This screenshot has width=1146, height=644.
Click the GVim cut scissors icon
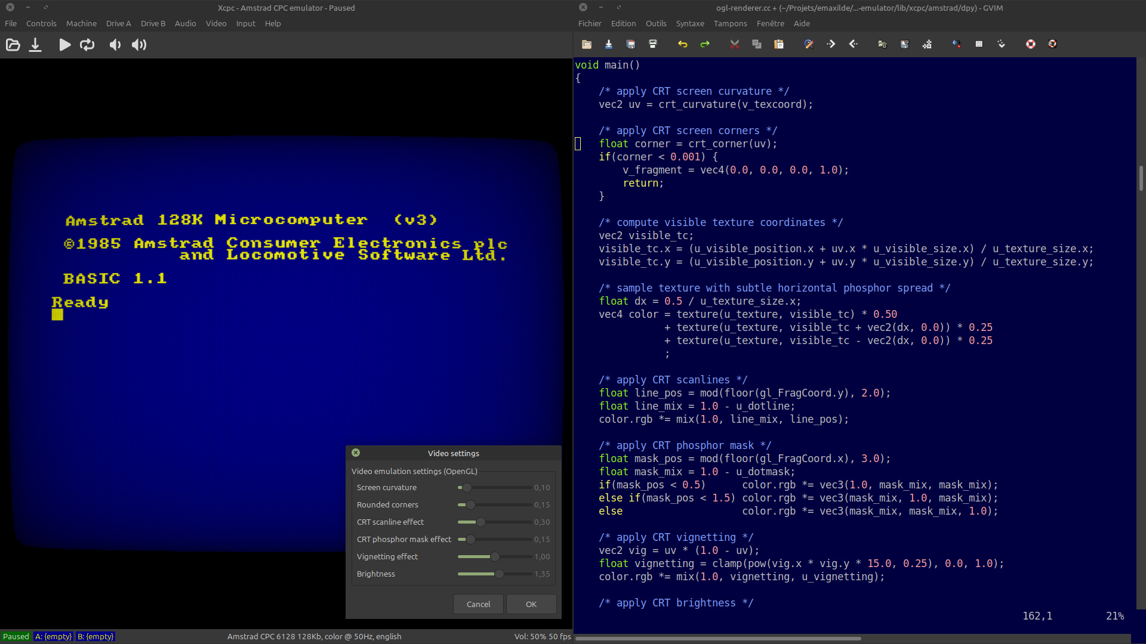(x=735, y=44)
